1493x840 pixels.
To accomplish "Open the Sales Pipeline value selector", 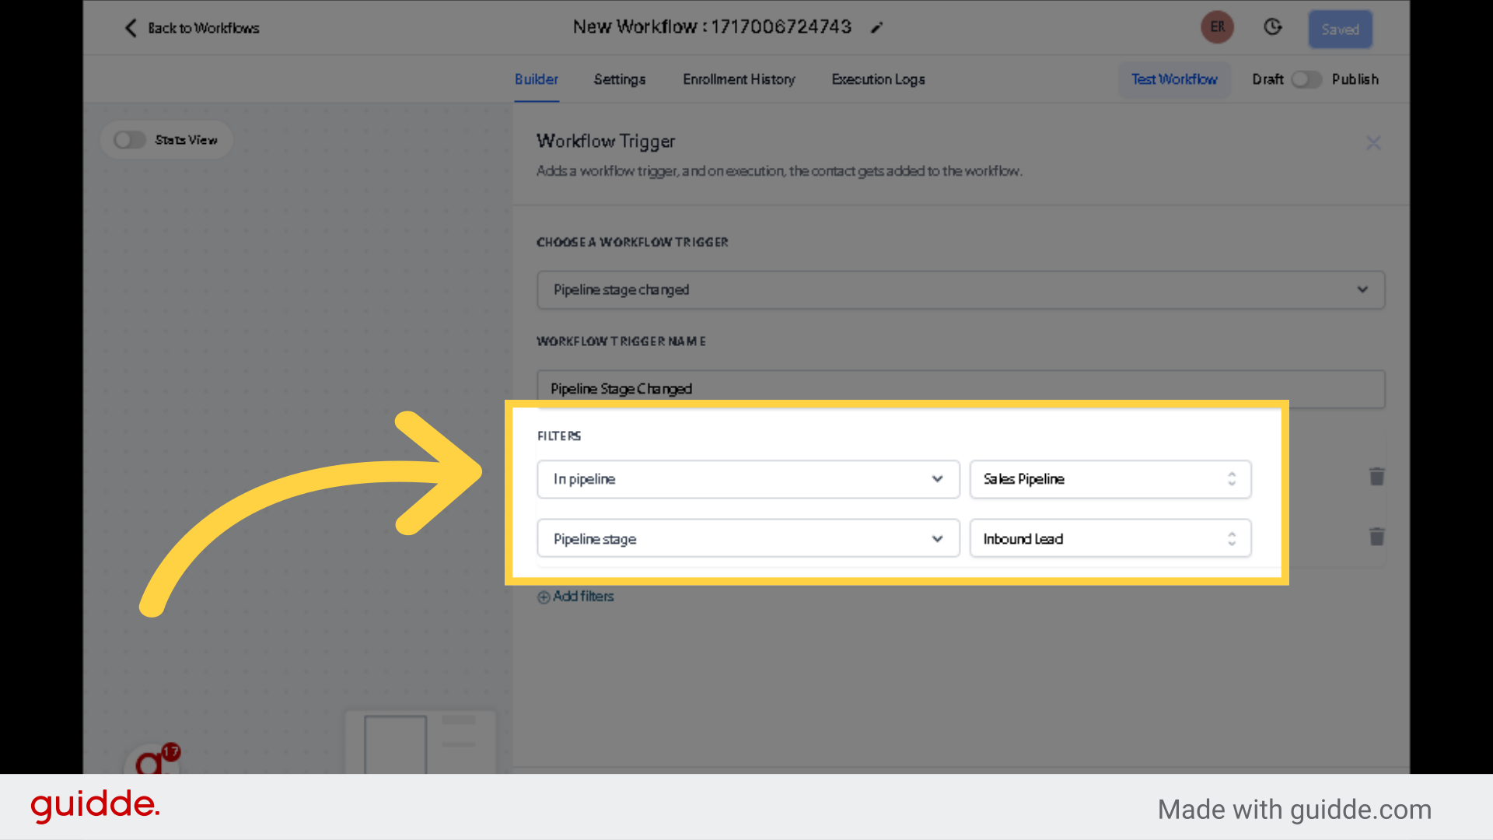I will click(1110, 479).
